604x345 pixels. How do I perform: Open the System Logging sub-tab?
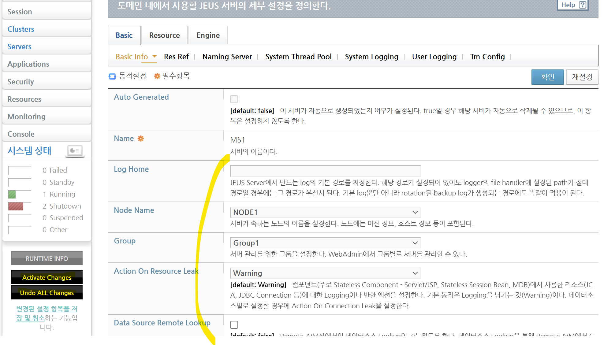click(371, 57)
